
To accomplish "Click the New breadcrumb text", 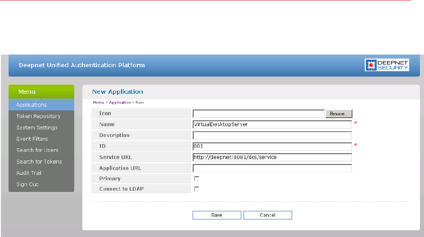I will (140, 102).
